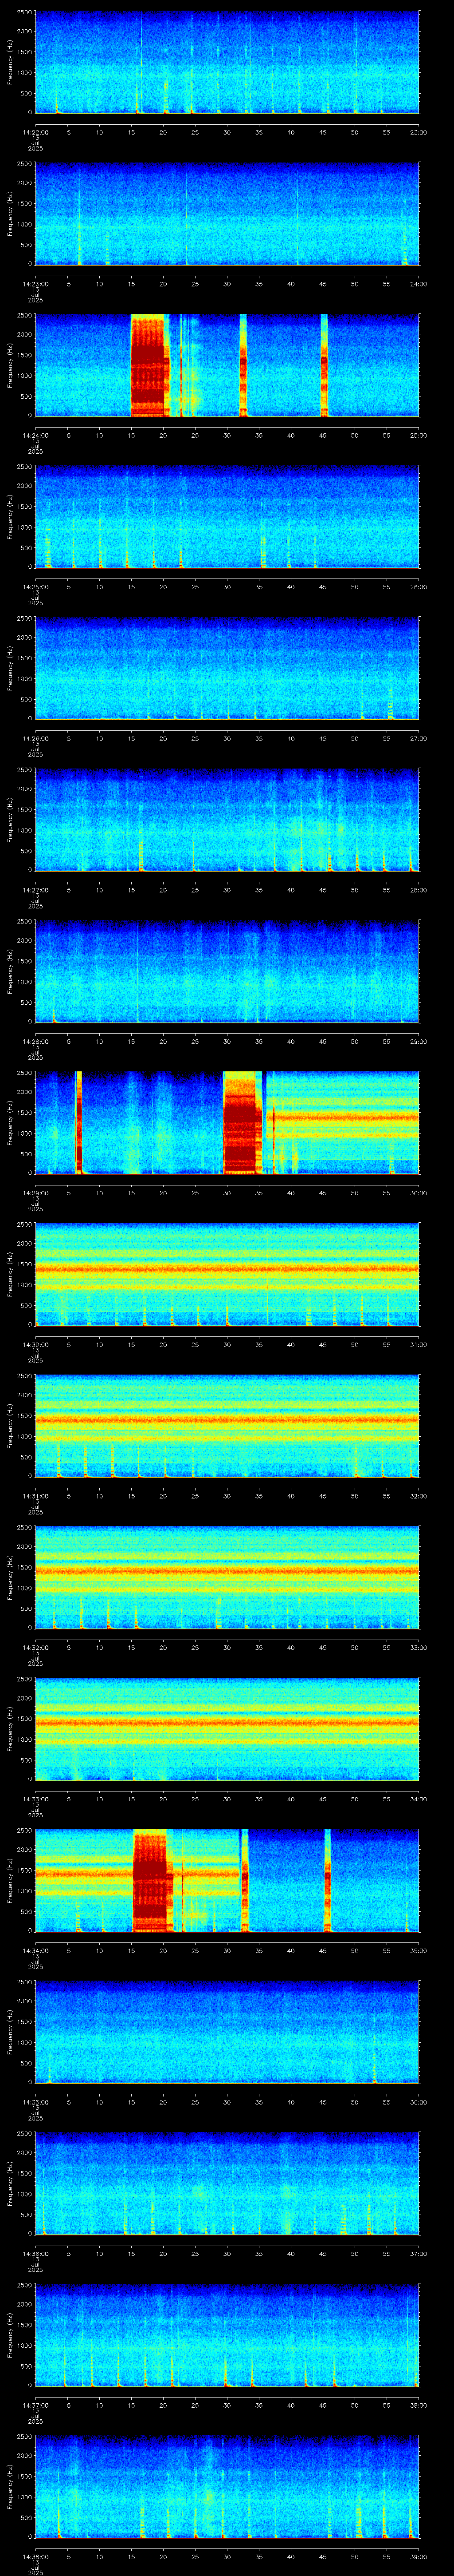Click the 39:00 end time label
This screenshot has width=454, height=2576.
point(418,2556)
